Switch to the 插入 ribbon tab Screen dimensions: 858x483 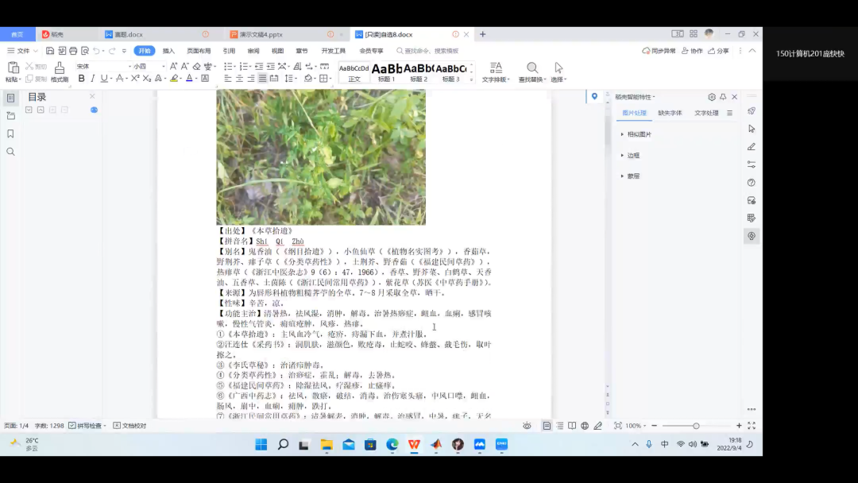[x=168, y=51]
